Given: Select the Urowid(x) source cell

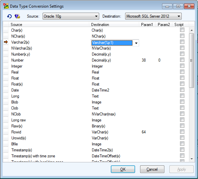Looking at the screenshot, I should (x=19, y=138).
